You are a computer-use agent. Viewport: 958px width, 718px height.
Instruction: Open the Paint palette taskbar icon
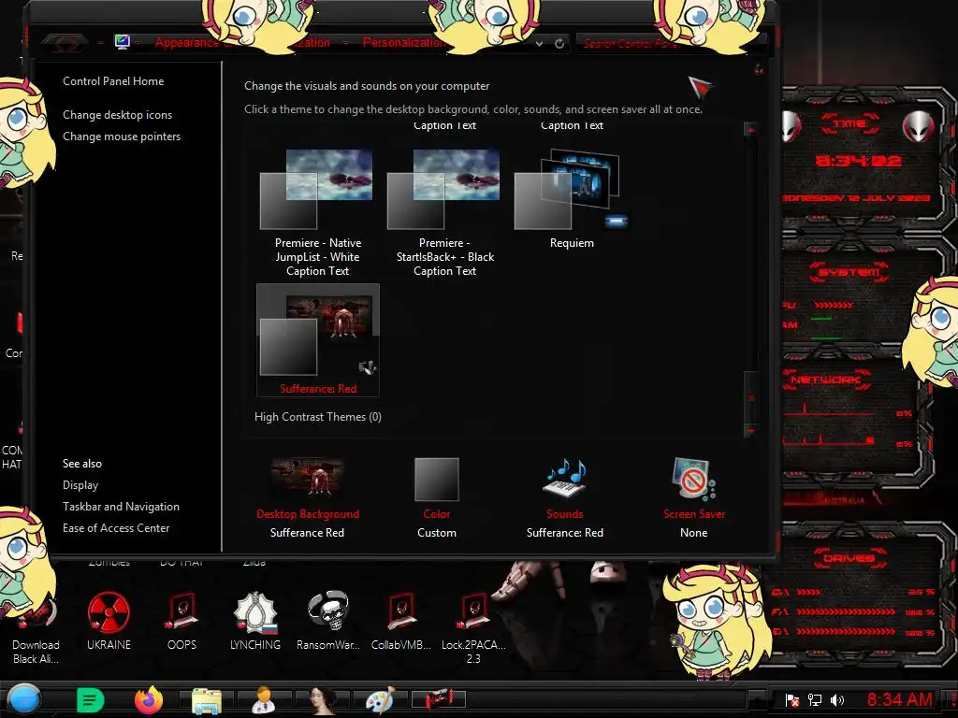tap(380, 699)
